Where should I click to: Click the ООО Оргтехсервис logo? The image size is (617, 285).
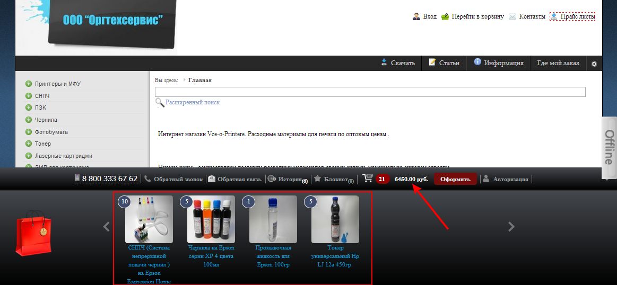coord(112,24)
